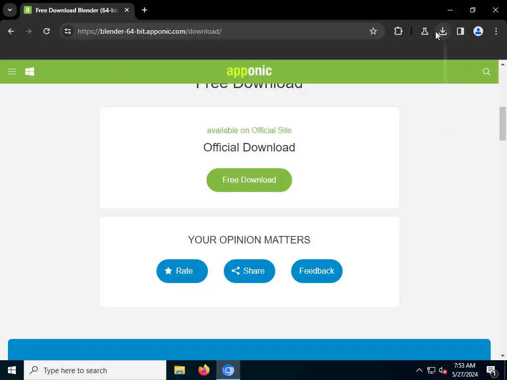Click the page vertical scrollbar thumb
This screenshot has height=380, width=507.
[x=503, y=124]
